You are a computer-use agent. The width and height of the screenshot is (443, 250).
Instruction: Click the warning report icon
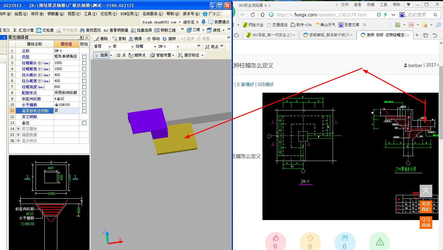pos(380,242)
